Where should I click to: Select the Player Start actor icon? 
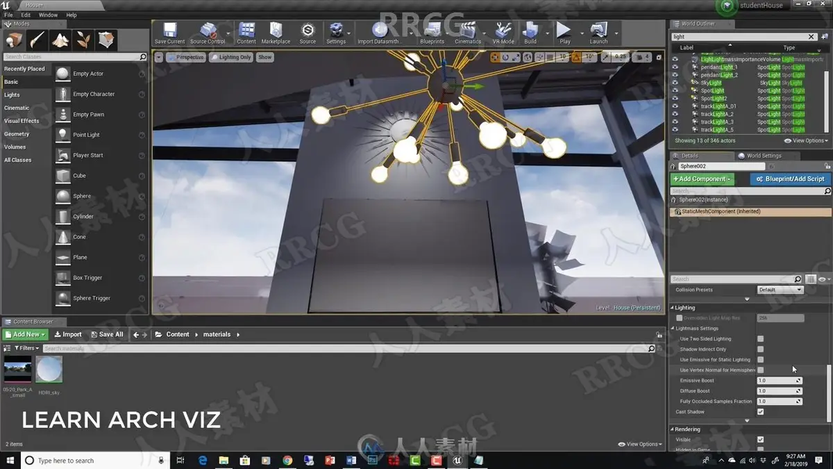[x=62, y=155]
